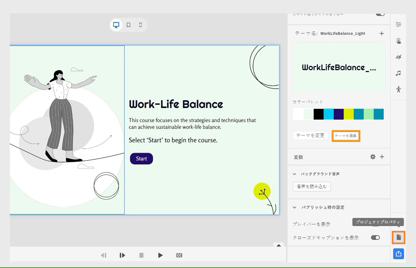Click the 音声を読み込む button
The image size is (416, 268).
click(312, 187)
